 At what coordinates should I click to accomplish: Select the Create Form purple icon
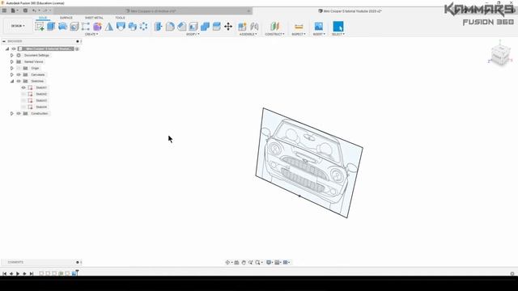97,27
